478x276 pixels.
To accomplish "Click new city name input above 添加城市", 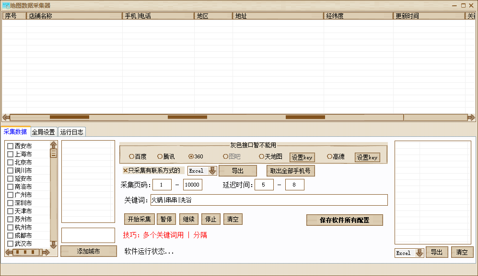I will click(88, 235).
